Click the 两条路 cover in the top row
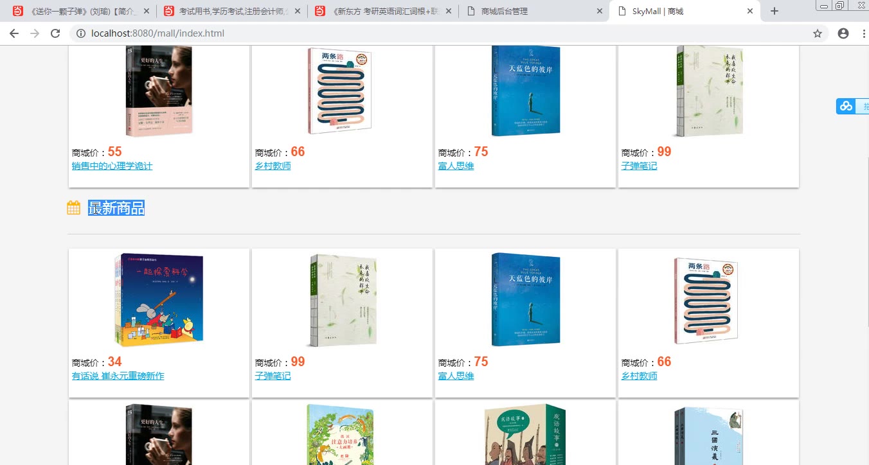This screenshot has width=869, height=465. pos(340,91)
